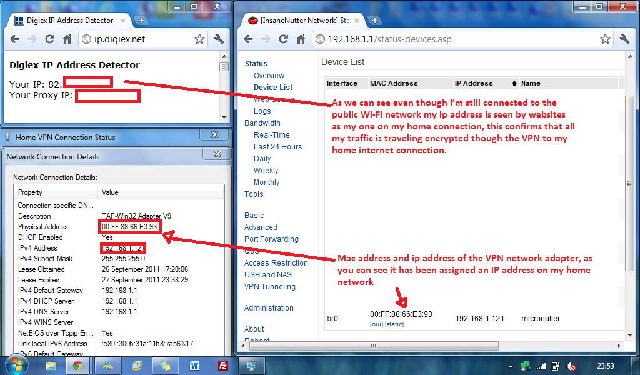The image size is (640, 375).
Task: Sort device list by MAC Address column
Action: click(x=411, y=83)
